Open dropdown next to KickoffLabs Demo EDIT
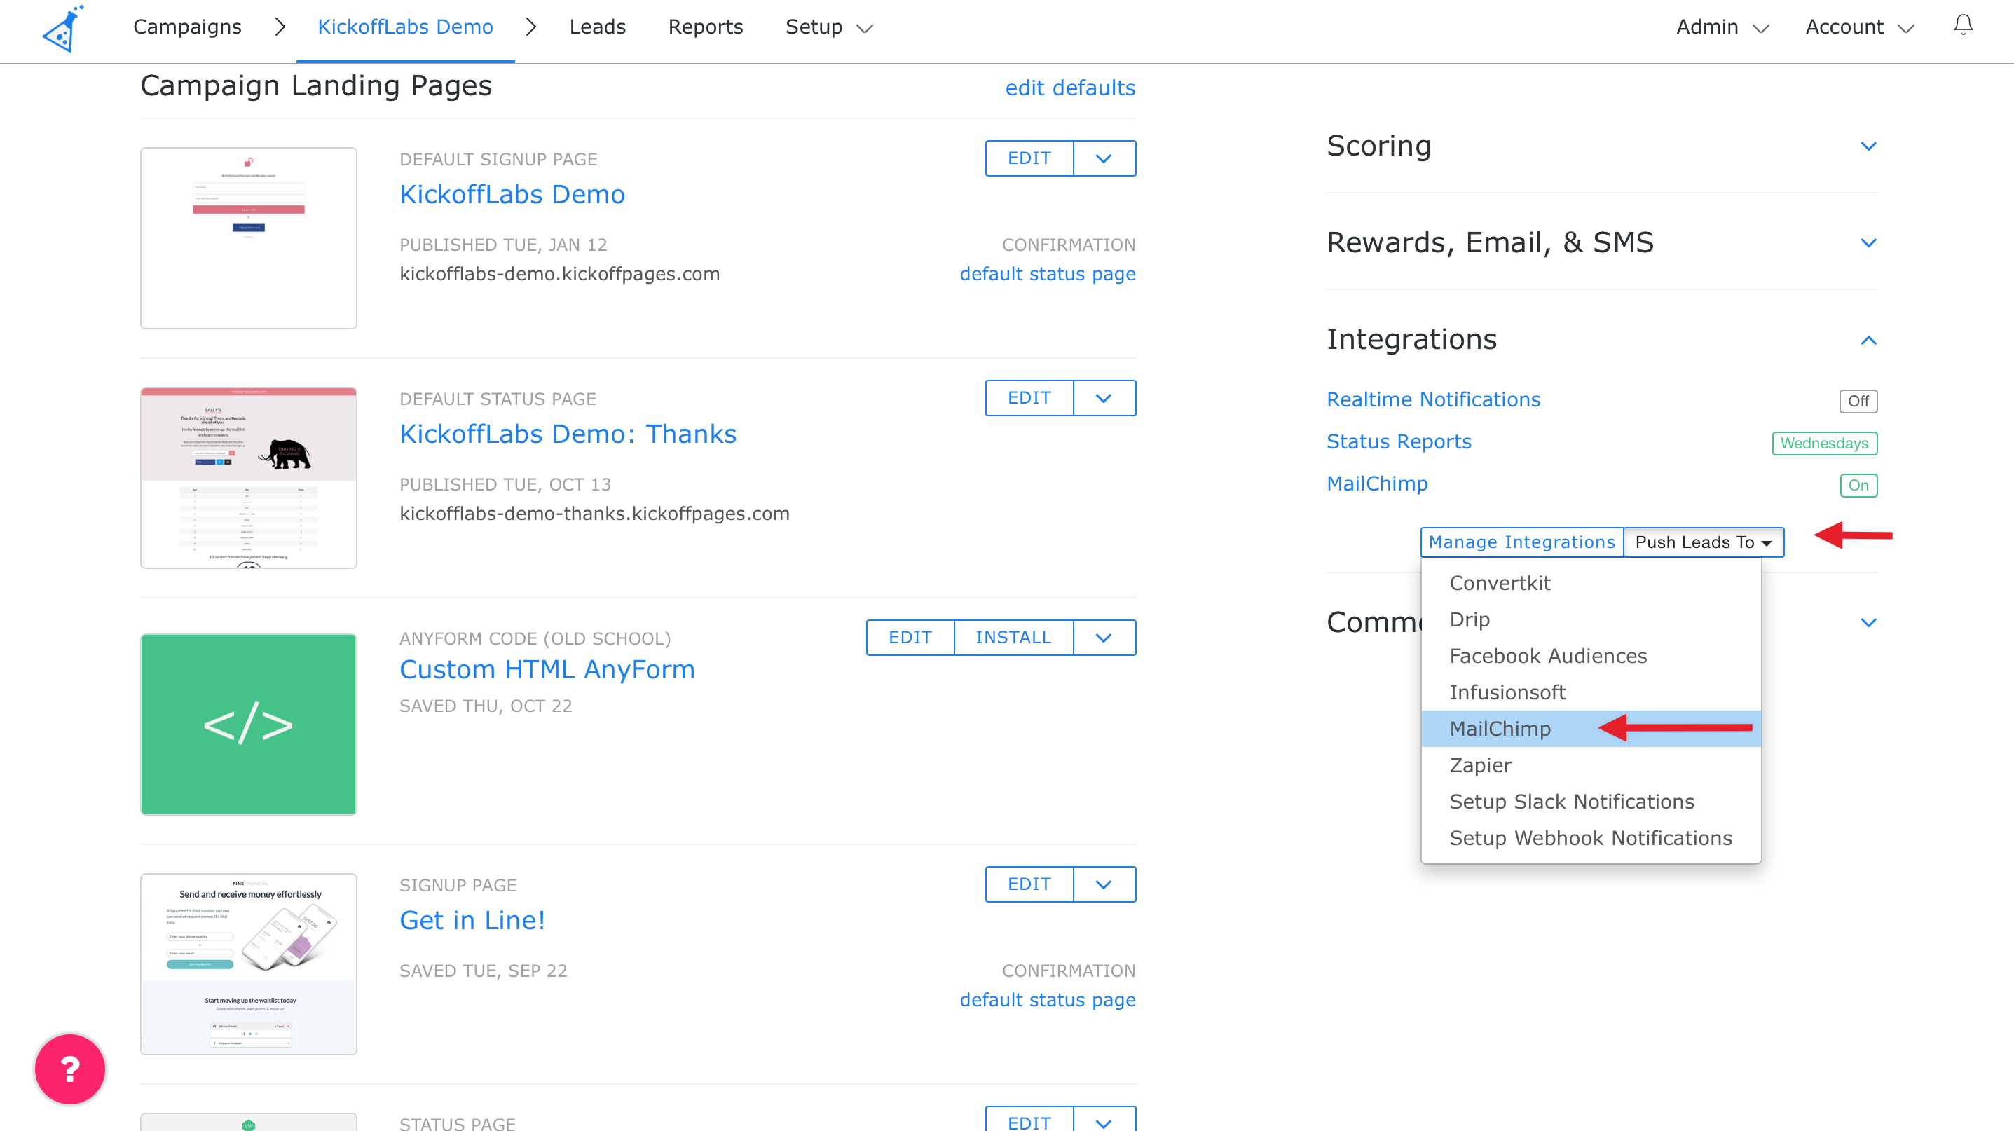2014x1131 pixels. click(1104, 158)
